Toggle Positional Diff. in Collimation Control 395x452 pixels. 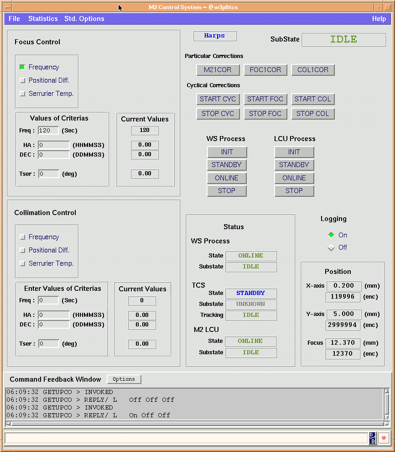[x=22, y=250]
